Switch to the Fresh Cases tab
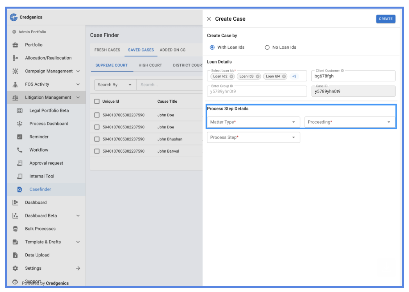The height and width of the screenshot is (292, 409). point(107,50)
